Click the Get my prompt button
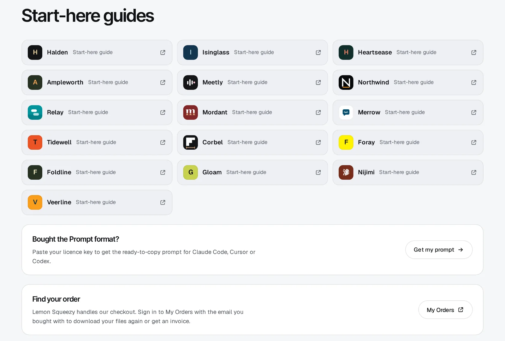This screenshot has width=505, height=341. pos(439,250)
